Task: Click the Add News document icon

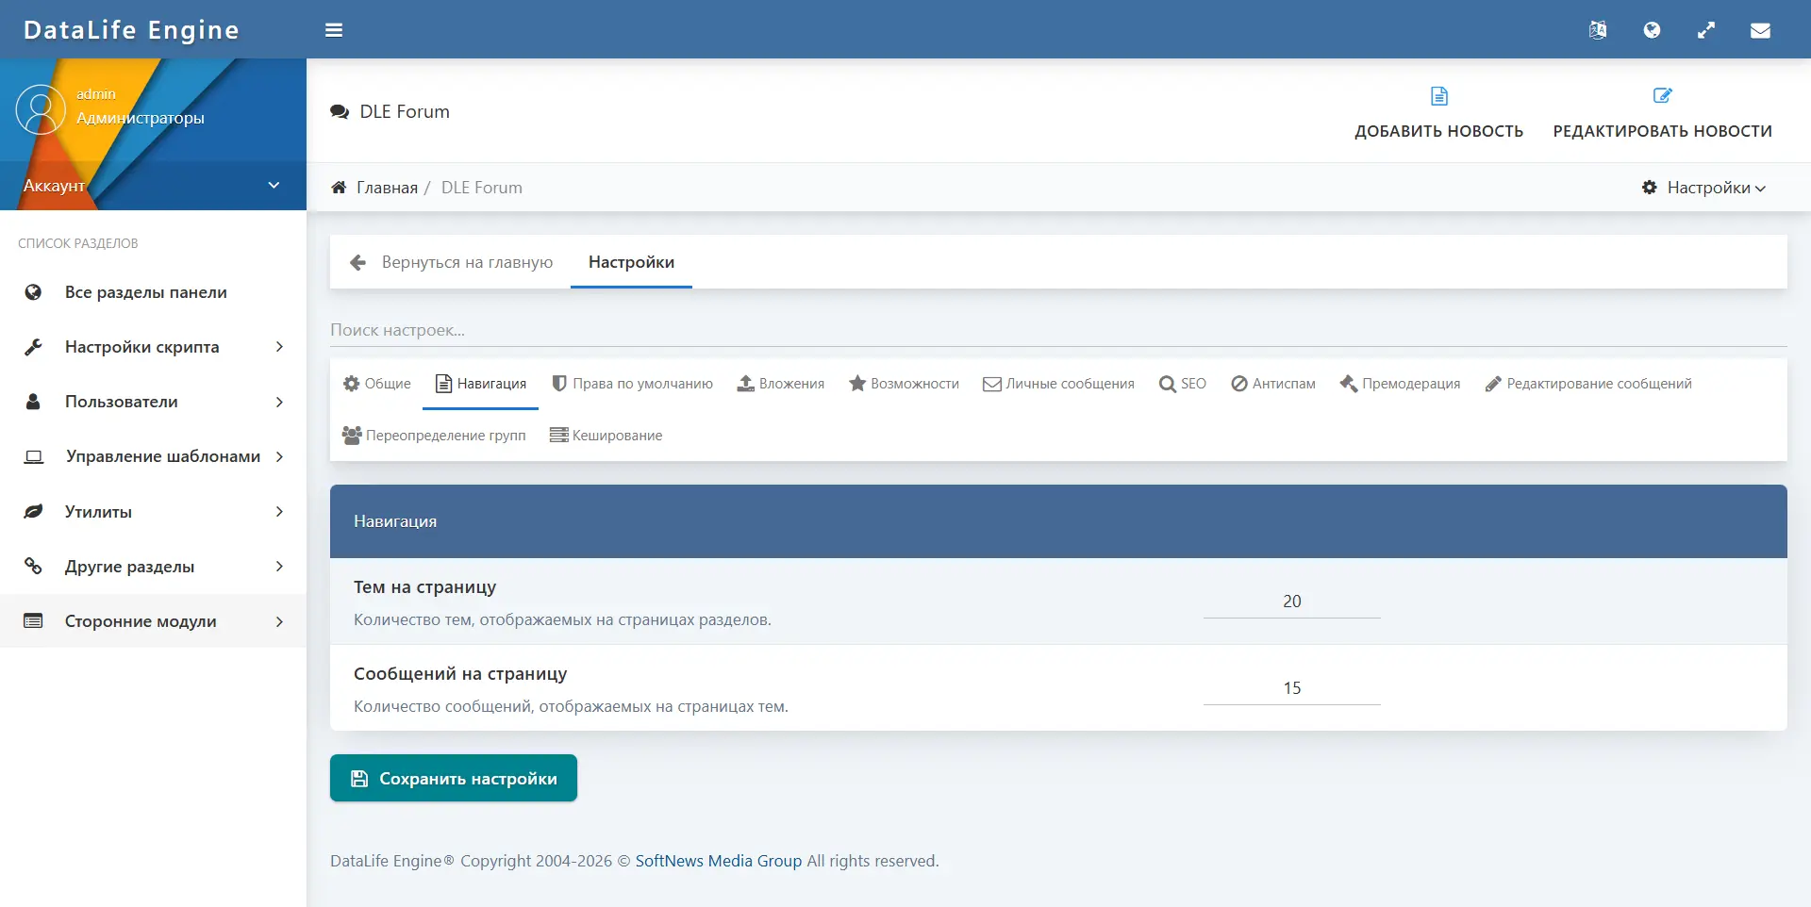Action: (1439, 95)
